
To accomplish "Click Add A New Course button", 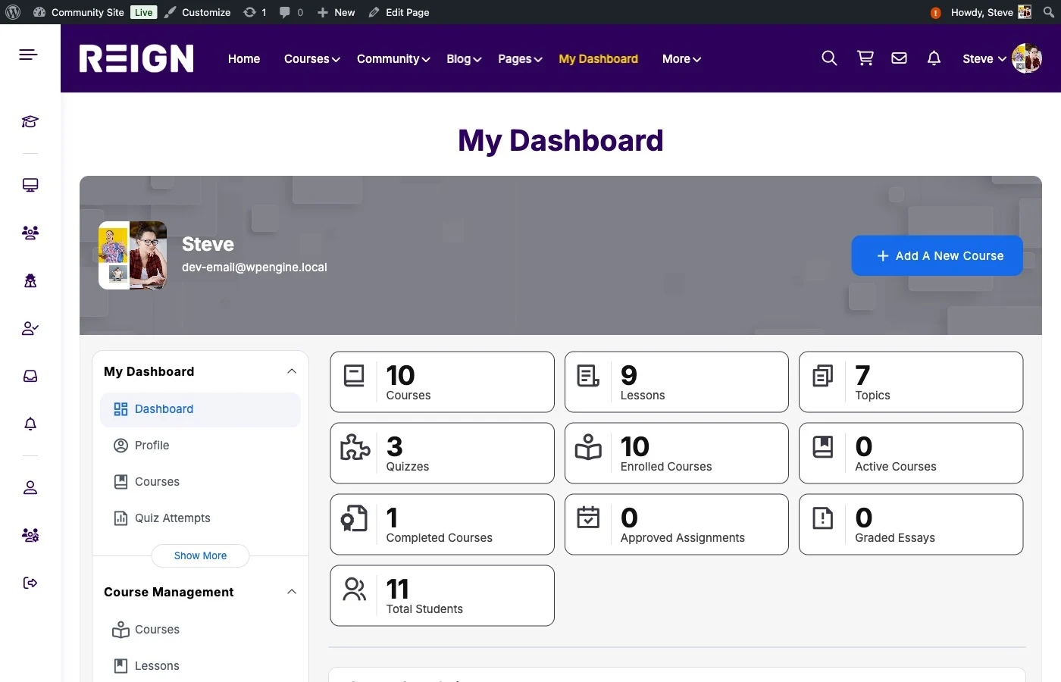I will [937, 255].
